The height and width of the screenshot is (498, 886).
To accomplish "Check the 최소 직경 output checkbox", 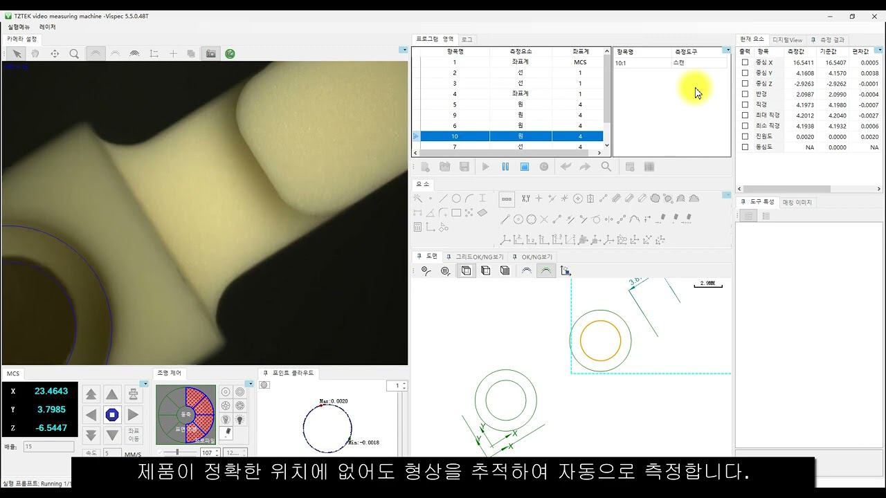I will (745, 126).
